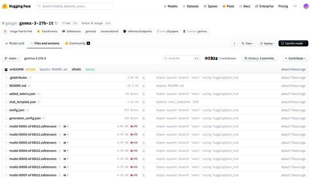The width and height of the screenshot is (311, 179).
Task: Open the three-dot more options button
Action: pos(235,43)
